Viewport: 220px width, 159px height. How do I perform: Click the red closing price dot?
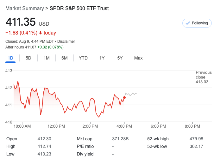pos(124,97)
